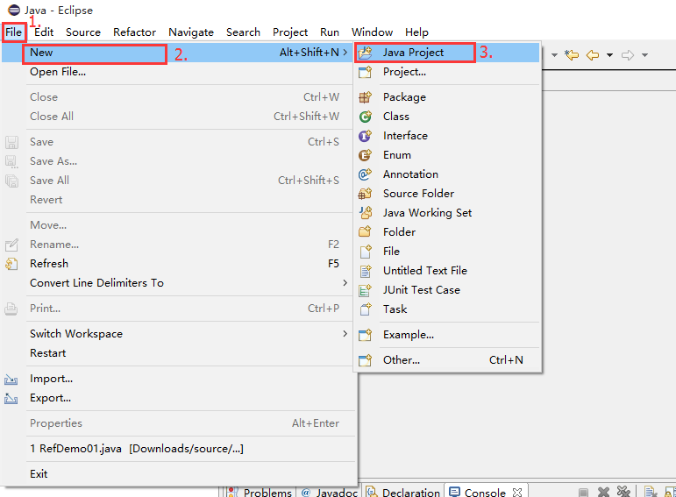Open the Navigate menu

[x=191, y=32]
